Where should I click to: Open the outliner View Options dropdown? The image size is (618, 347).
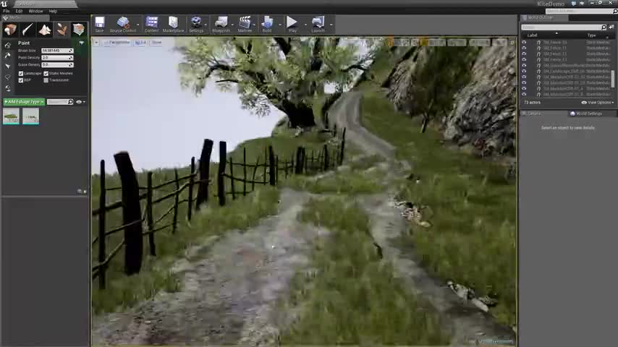(x=598, y=103)
